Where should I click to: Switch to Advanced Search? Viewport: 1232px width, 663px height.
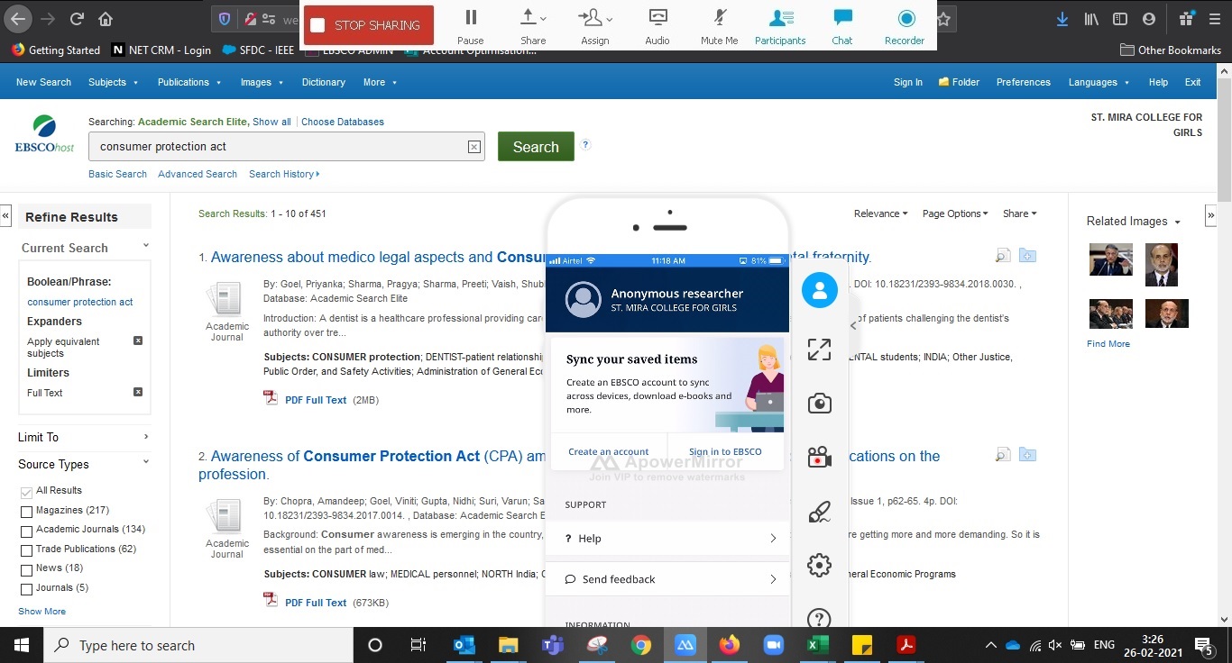(197, 174)
